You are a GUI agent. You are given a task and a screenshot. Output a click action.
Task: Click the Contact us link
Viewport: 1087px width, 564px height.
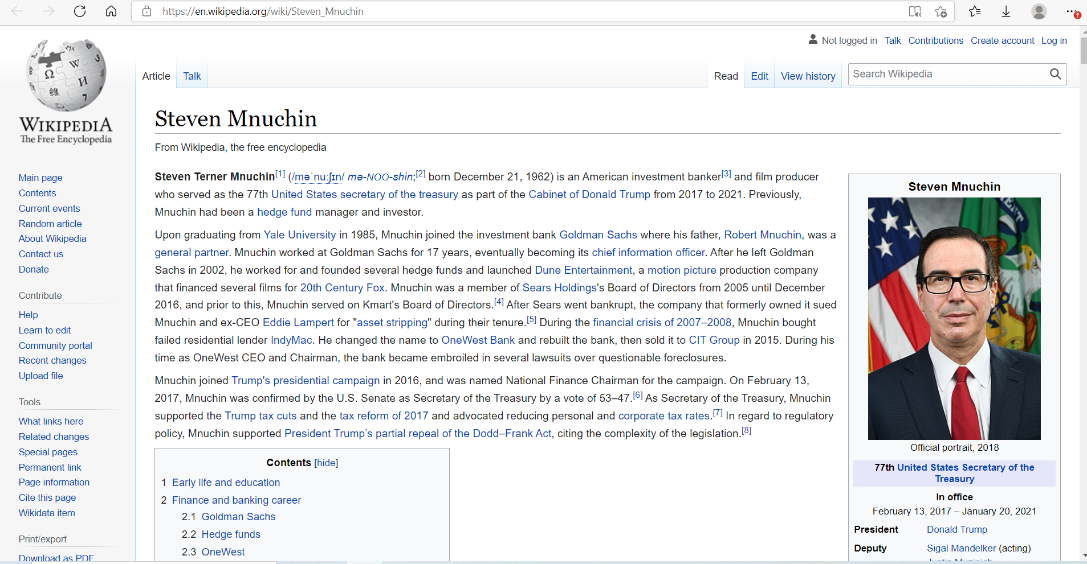[41, 254]
